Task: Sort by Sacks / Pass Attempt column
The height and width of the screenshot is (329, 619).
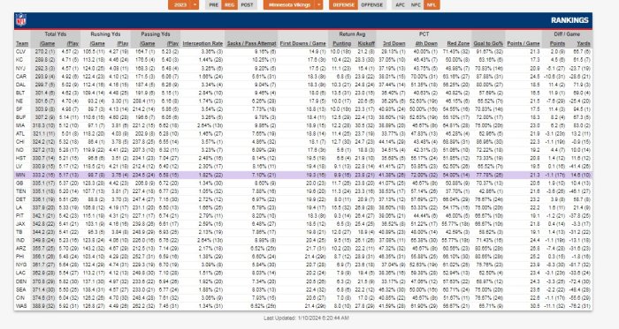Action: pos(251,43)
